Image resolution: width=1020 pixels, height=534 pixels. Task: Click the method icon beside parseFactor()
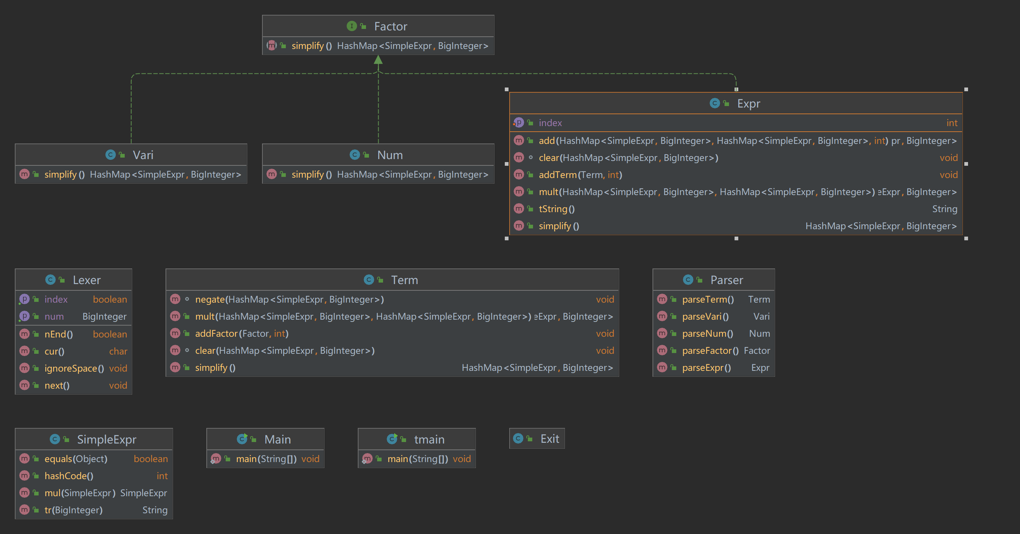(x=662, y=350)
